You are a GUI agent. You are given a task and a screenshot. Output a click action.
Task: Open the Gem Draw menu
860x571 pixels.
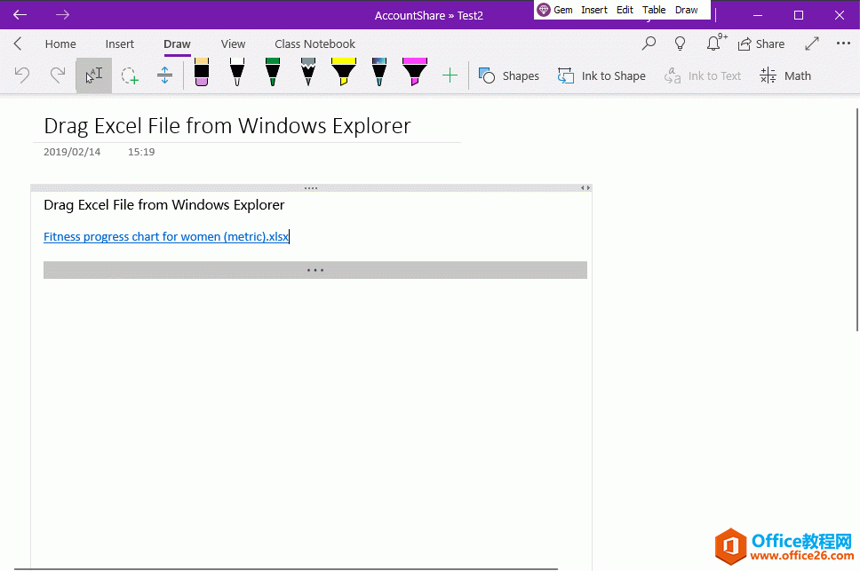pos(686,10)
